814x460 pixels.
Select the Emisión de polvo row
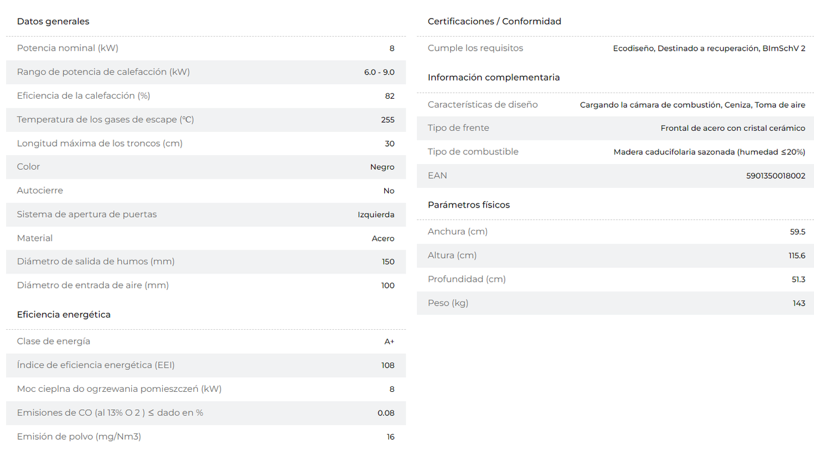coord(206,436)
